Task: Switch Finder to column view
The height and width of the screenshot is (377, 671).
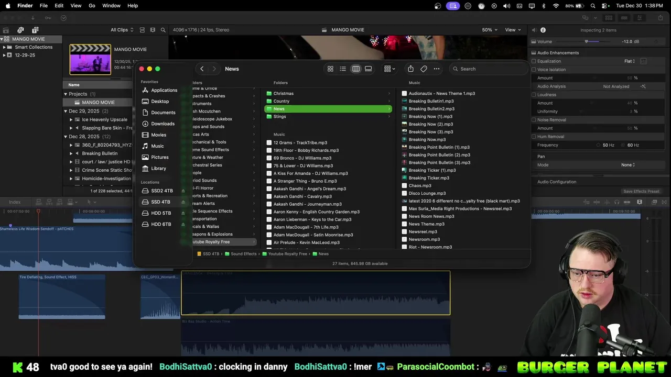Action: (356, 69)
